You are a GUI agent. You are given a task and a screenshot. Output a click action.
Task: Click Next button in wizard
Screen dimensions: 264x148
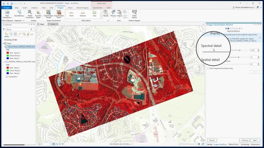click(255, 140)
